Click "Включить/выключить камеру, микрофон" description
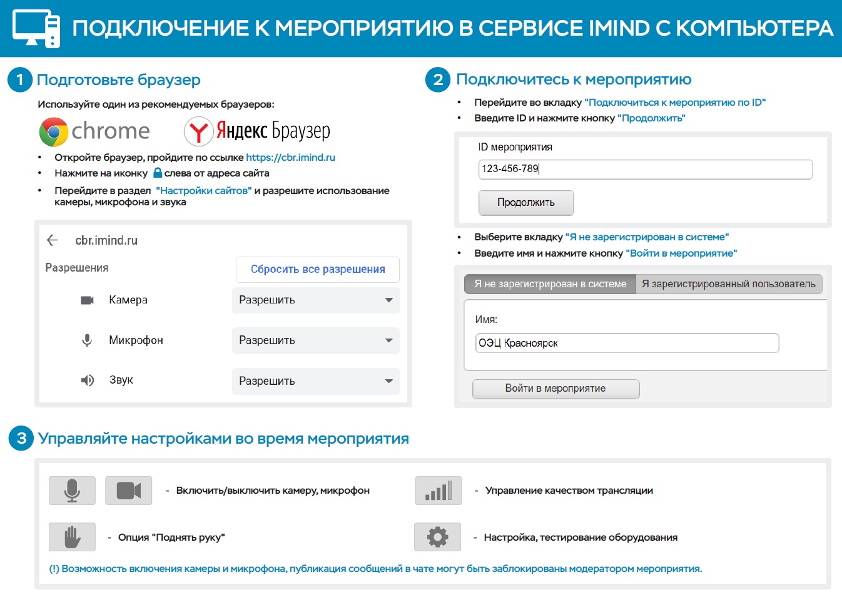The width and height of the screenshot is (842, 597). coord(273,491)
